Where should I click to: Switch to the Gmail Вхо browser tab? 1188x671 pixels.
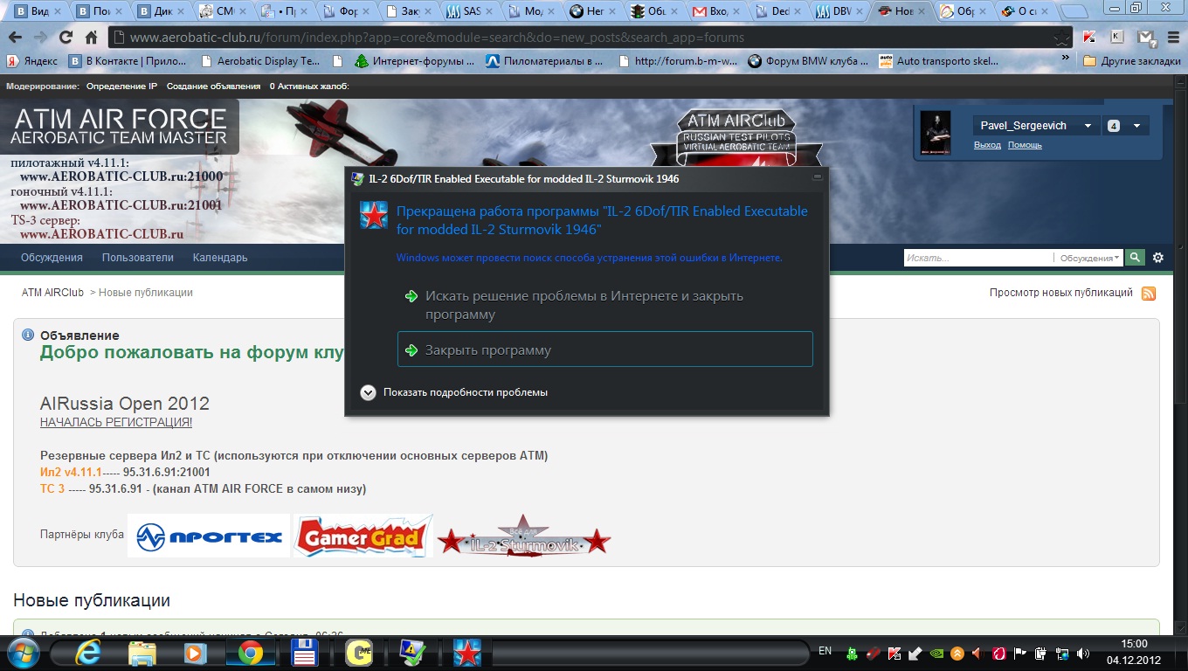718,12
